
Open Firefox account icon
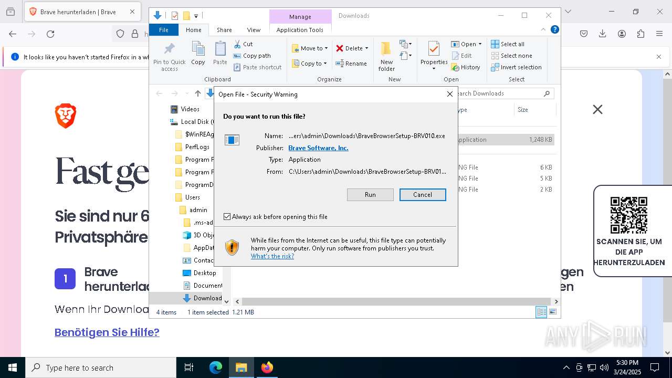(622, 34)
